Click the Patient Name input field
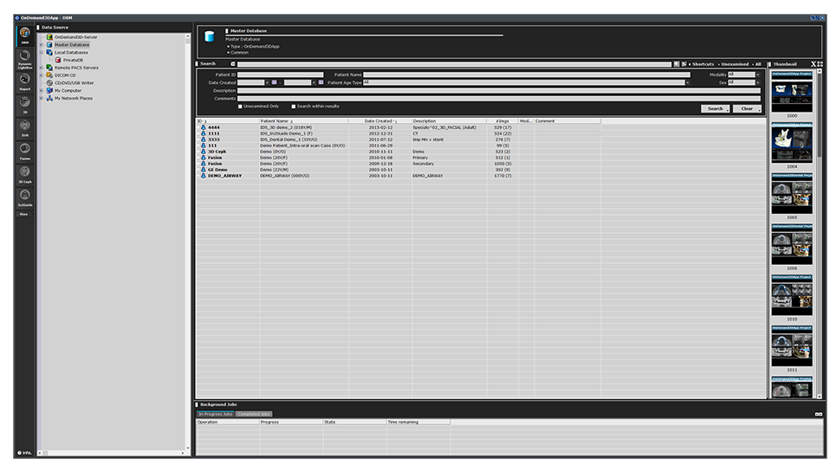 [527, 74]
